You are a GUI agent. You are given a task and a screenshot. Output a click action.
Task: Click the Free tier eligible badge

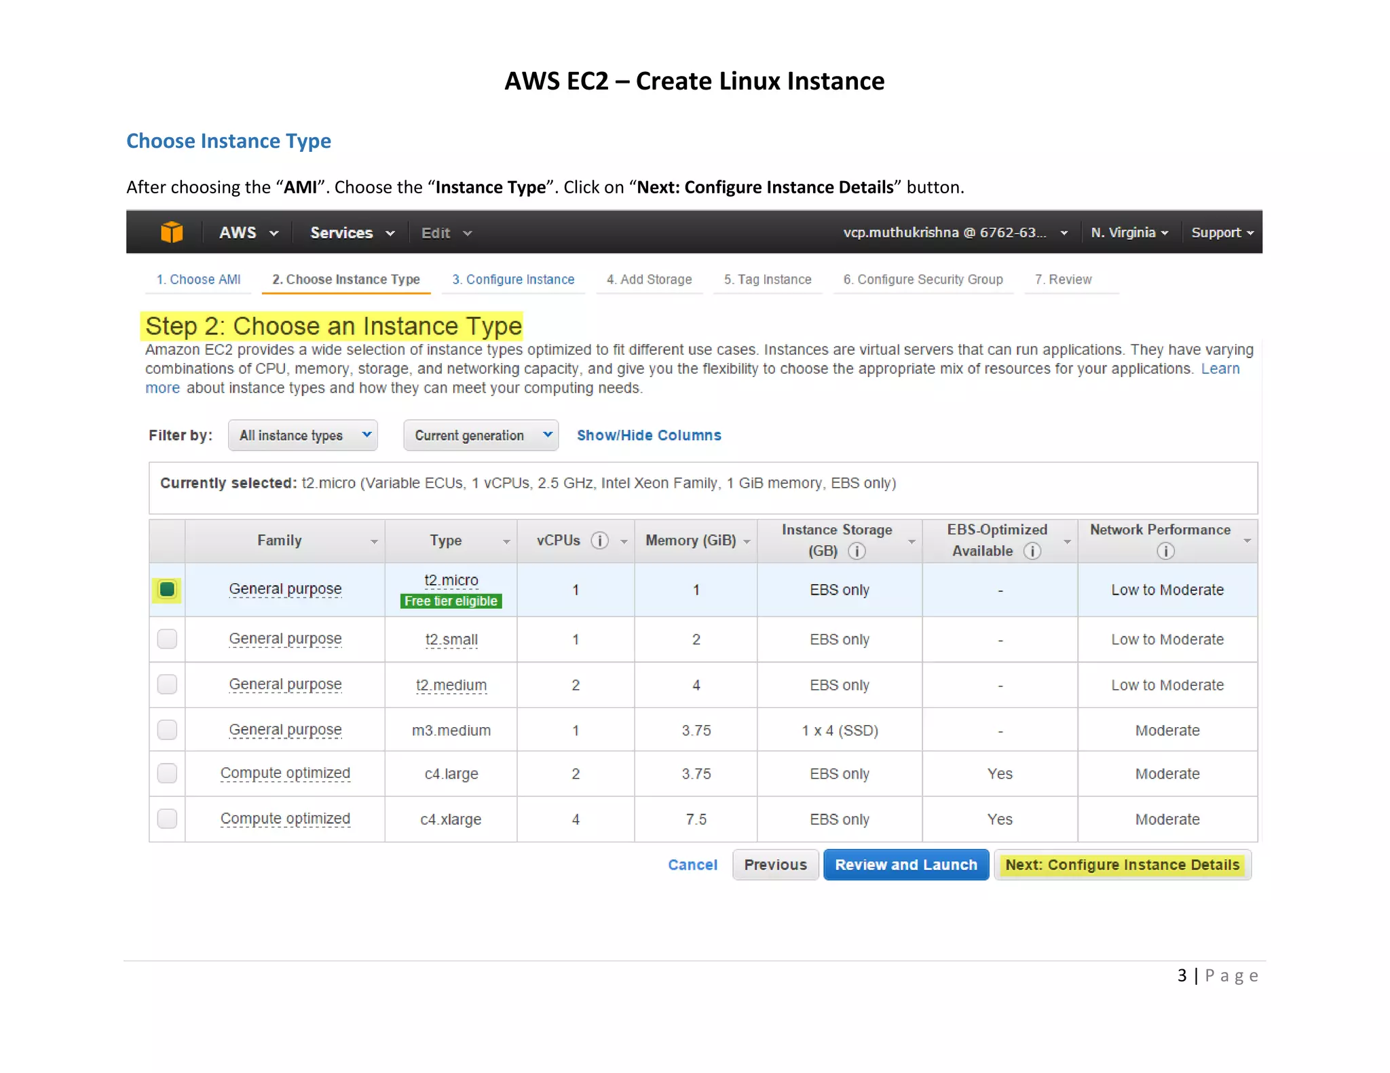coord(451,601)
